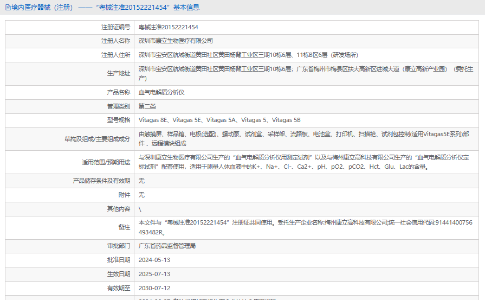Select registration number 粤械注准20152221454 value
This screenshot has height=300, width=485.
pos(169,27)
